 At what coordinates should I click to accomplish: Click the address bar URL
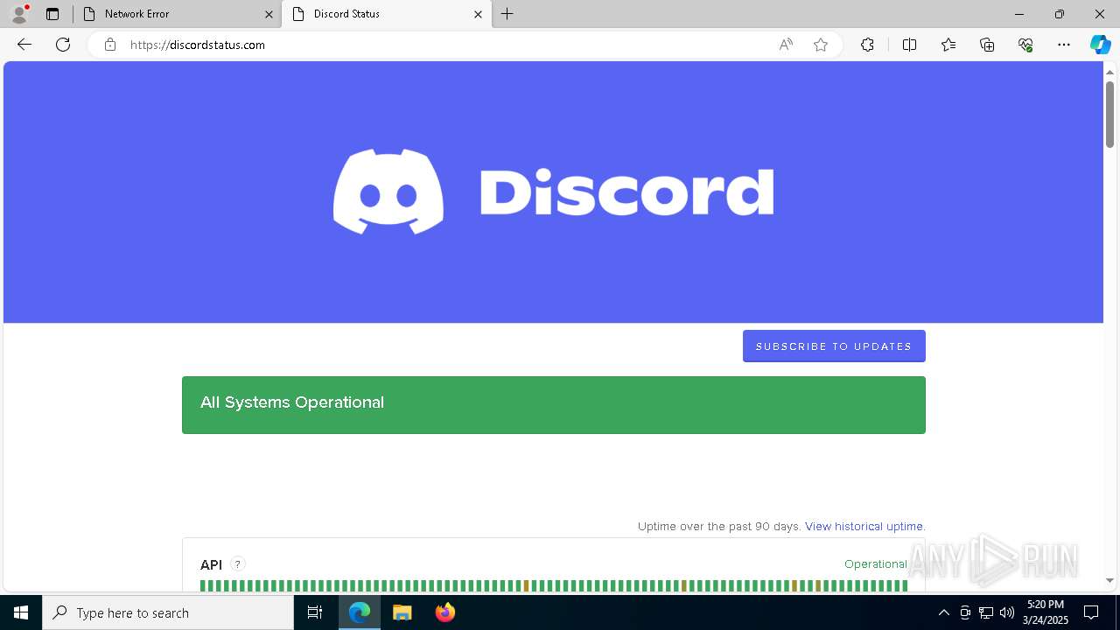198,45
